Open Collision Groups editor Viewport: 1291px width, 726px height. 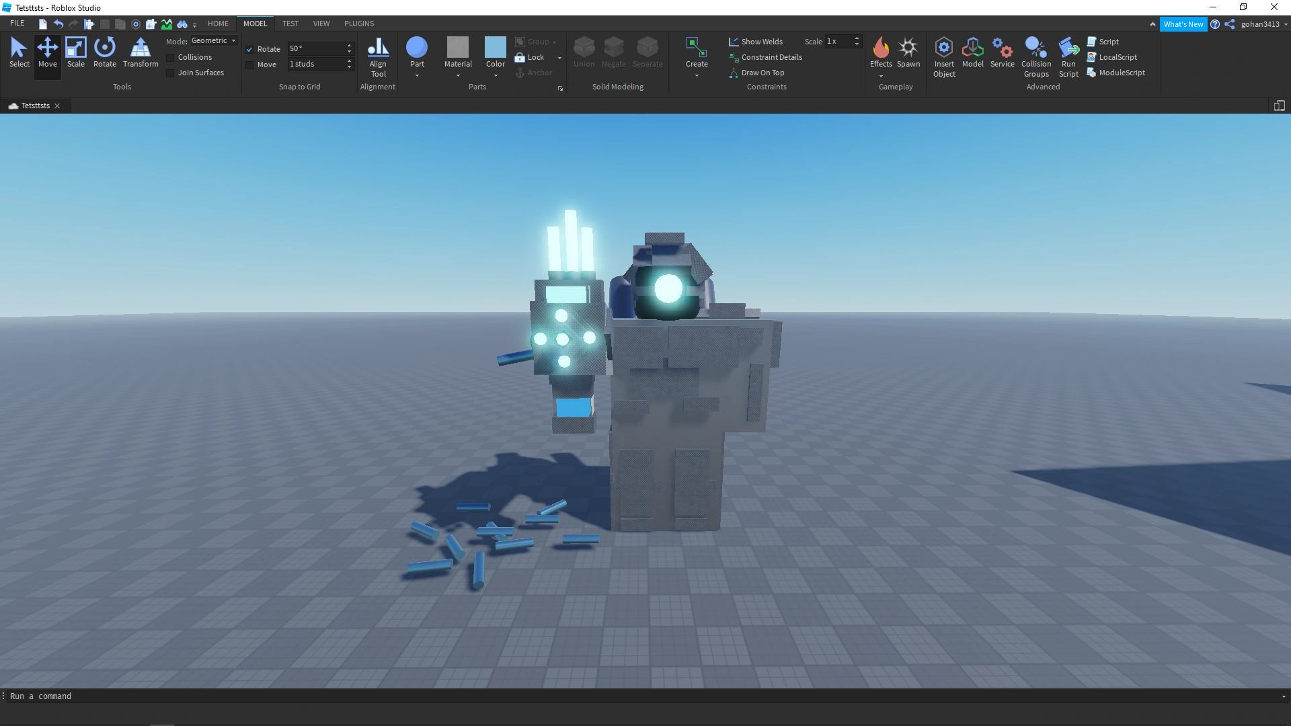[1035, 56]
